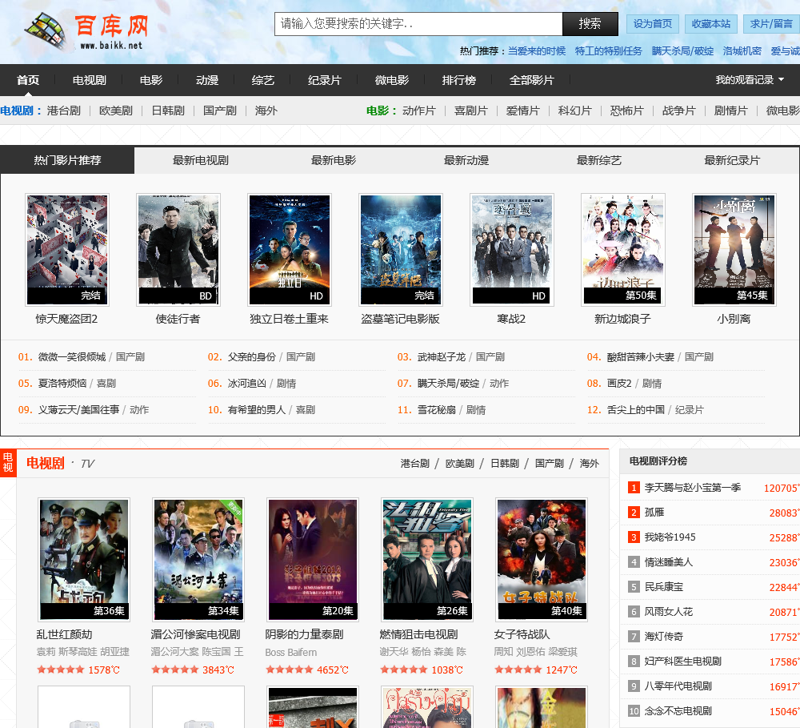Open 寒战2 poster thumbnail

click(512, 250)
